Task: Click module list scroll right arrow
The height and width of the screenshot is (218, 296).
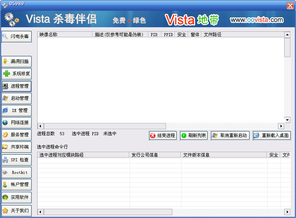Action: (287, 212)
